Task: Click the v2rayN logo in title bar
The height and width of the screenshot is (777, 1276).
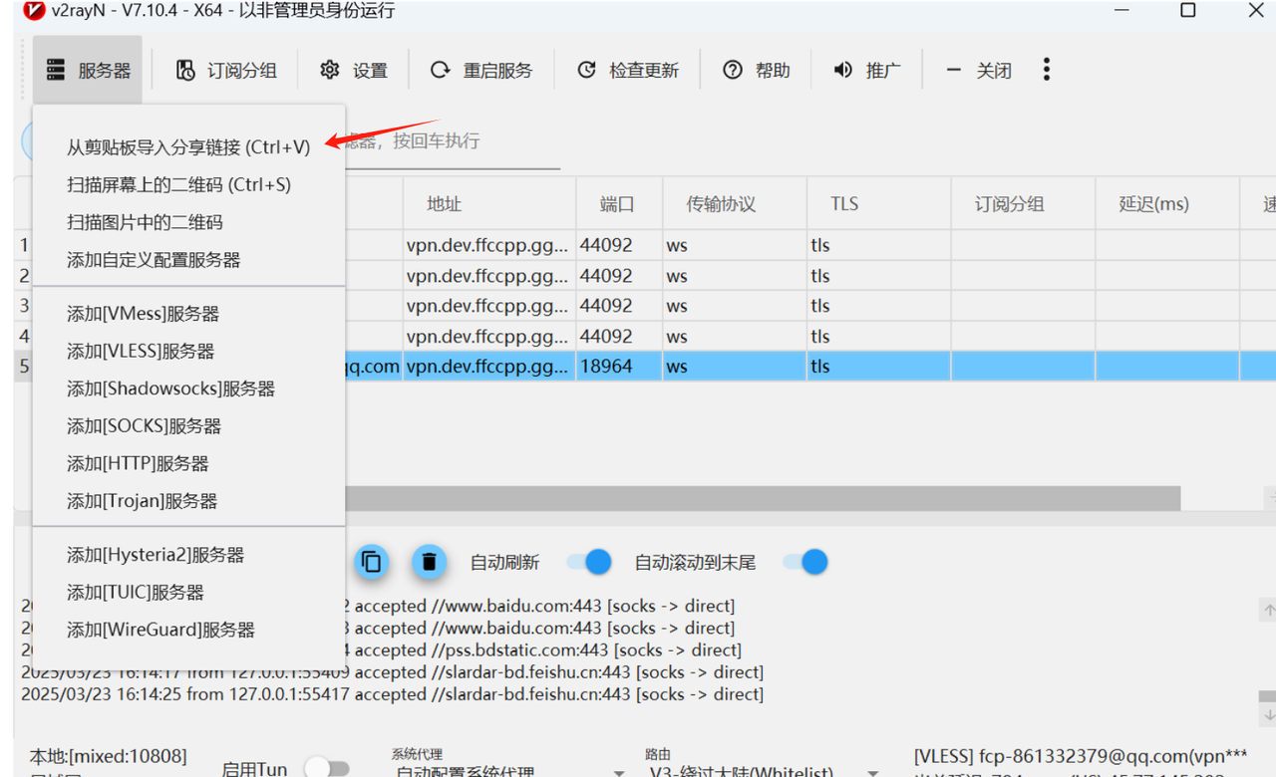Action: [x=32, y=11]
